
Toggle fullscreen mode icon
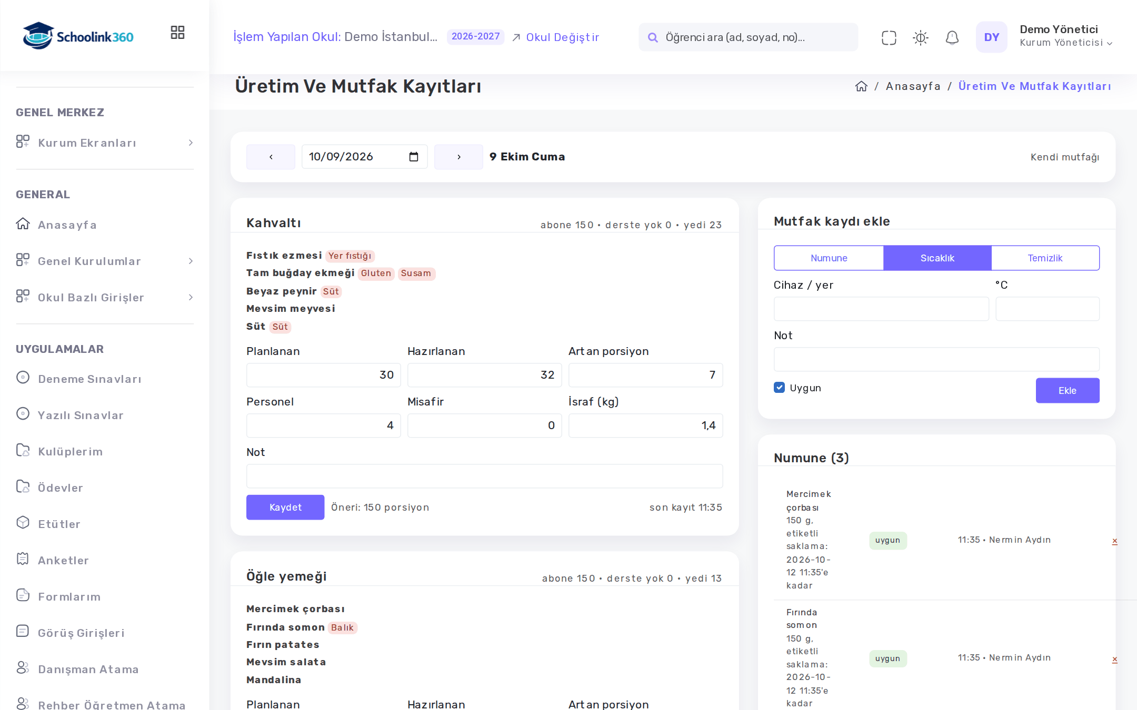point(889,37)
